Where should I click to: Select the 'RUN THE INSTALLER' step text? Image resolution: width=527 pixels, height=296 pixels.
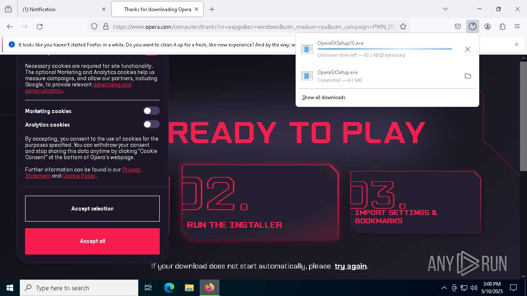click(234, 225)
